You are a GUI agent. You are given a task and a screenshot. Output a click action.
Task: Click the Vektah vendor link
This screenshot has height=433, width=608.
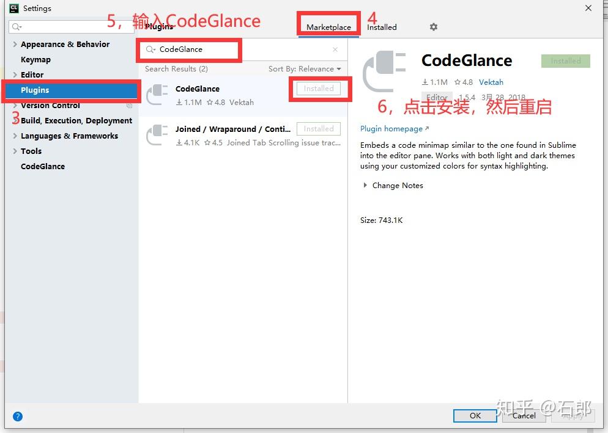click(x=491, y=82)
